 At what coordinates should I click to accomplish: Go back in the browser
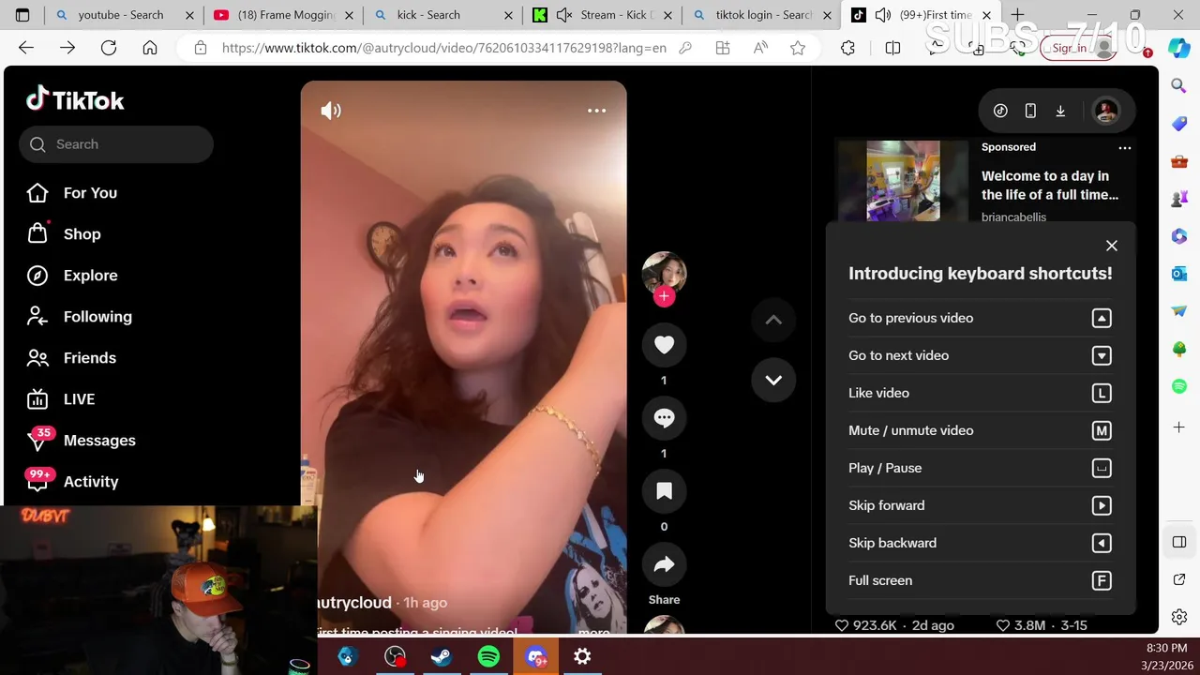tap(26, 48)
